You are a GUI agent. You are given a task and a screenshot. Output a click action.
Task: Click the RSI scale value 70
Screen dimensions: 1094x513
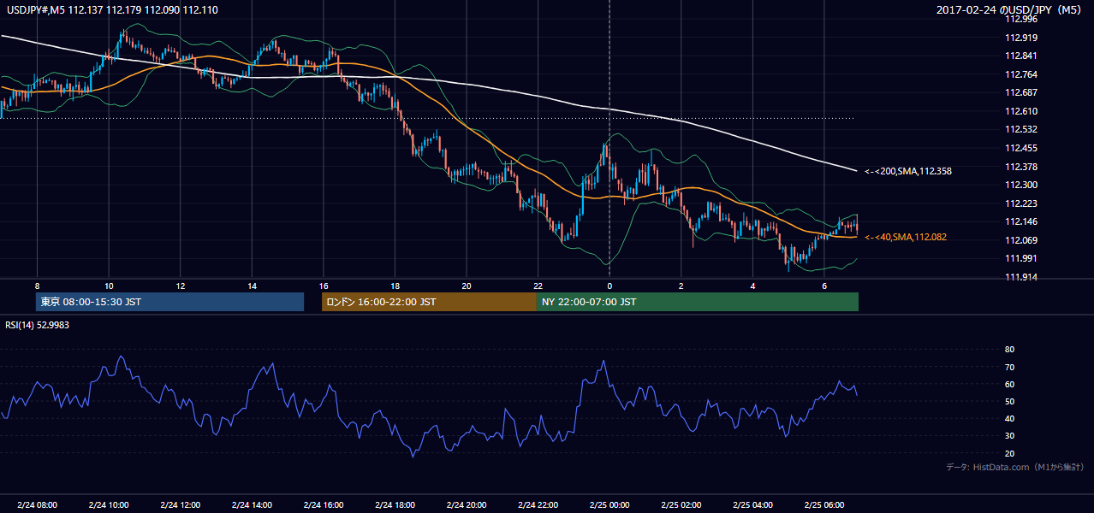[1009, 367]
